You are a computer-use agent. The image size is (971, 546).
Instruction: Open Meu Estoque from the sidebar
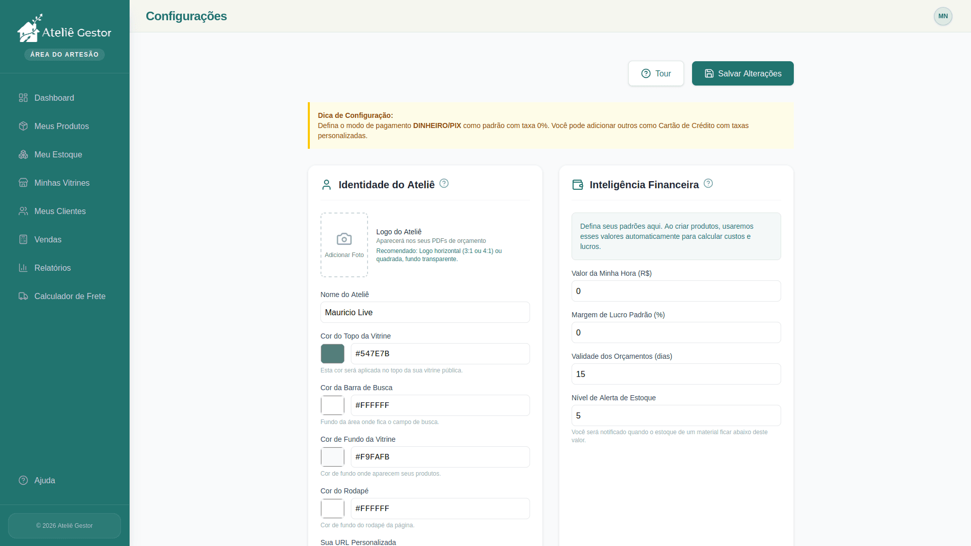[x=58, y=154]
